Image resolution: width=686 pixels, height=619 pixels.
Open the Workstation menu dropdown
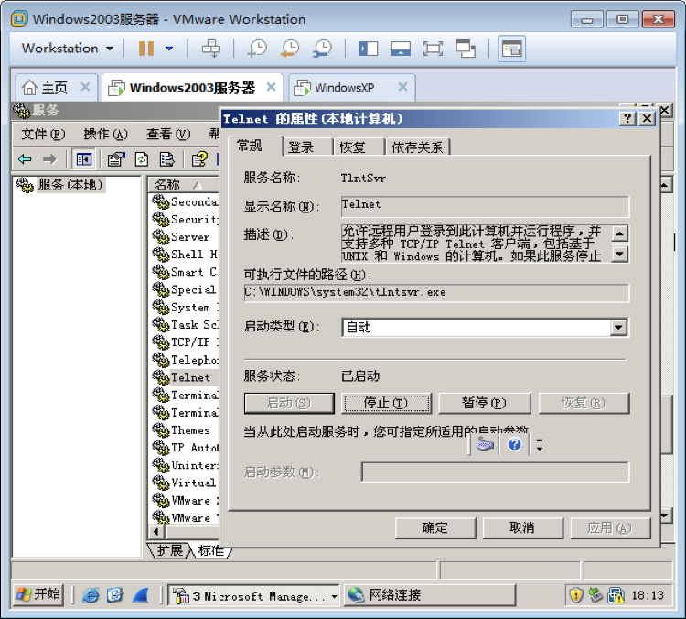[68, 49]
